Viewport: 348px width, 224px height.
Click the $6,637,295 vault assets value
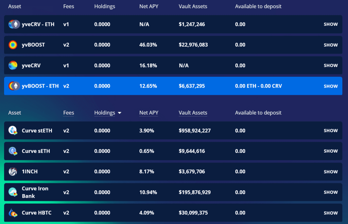point(192,86)
